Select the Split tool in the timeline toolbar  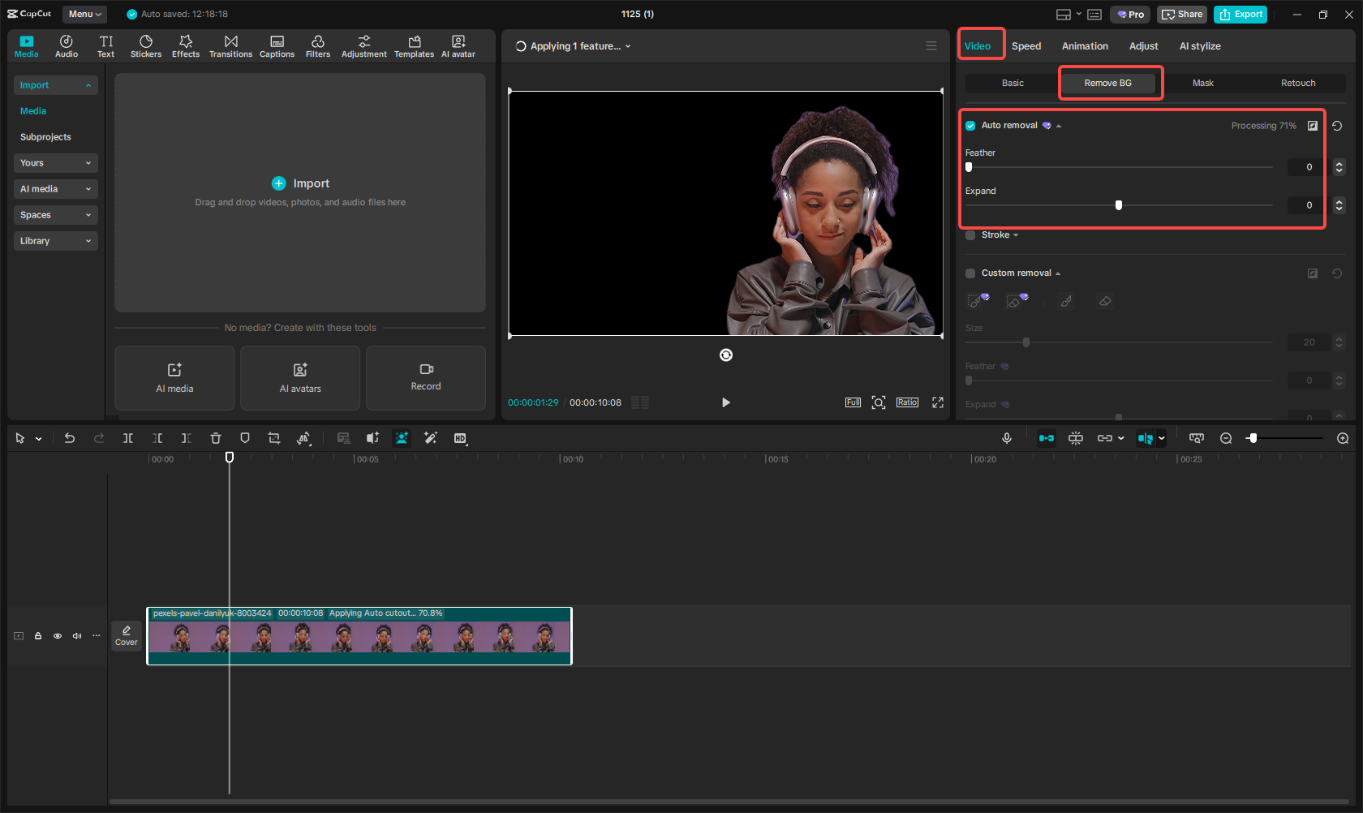click(127, 438)
